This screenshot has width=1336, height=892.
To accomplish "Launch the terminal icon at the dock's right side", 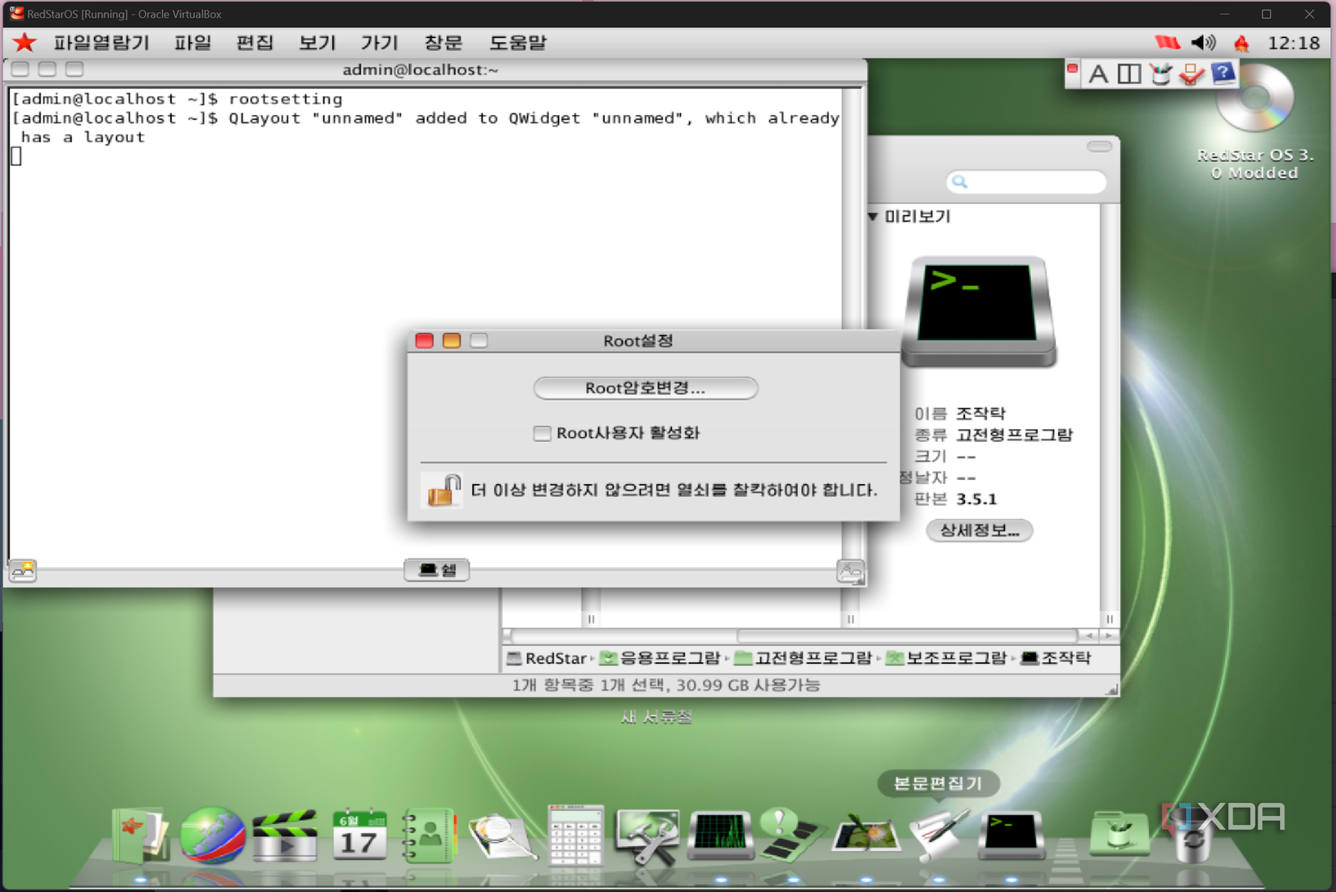I will pos(1011,835).
